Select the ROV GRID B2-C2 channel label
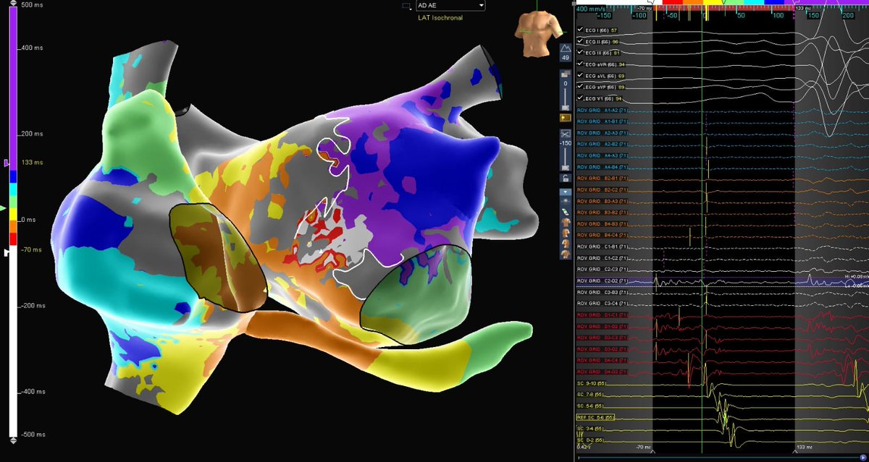869x462 pixels. (x=603, y=189)
